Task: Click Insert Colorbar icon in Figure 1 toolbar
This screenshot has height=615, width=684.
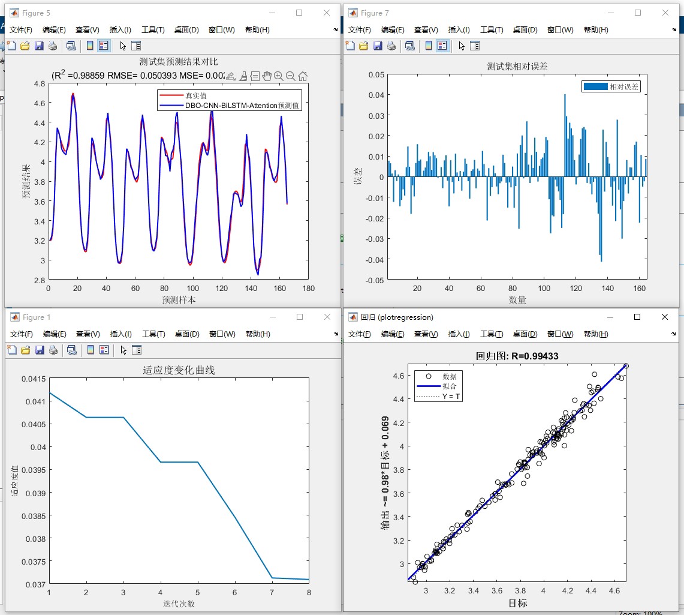Action: click(91, 350)
